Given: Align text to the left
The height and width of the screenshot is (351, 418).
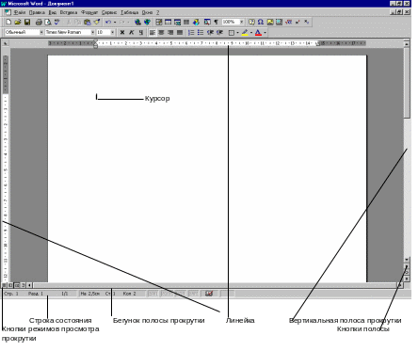Looking at the screenshot, I should pyautogui.click(x=153, y=32).
